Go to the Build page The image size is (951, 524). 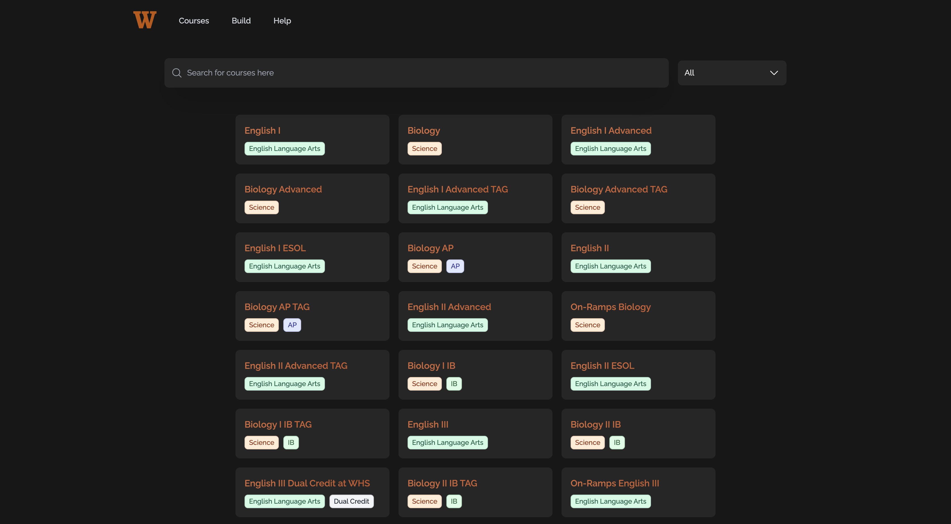(241, 21)
